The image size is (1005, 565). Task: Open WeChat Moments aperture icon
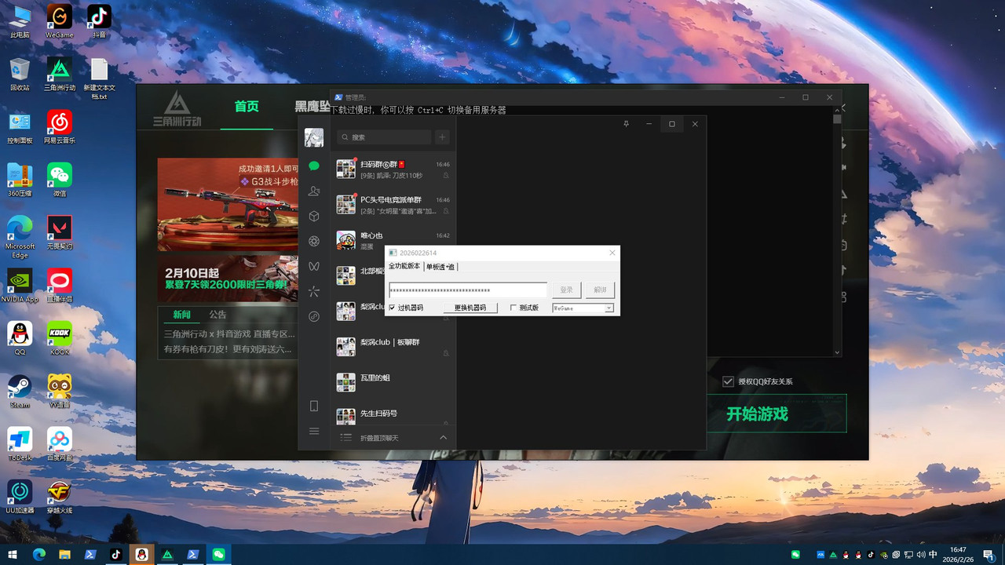tap(314, 242)
